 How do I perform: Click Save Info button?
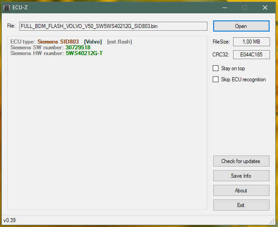point(241,176)
